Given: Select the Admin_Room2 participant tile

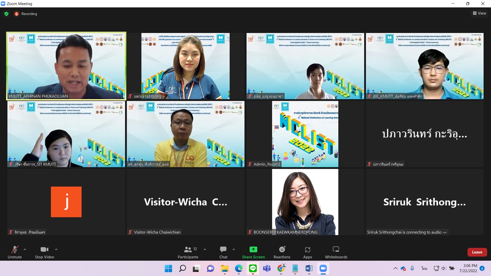Looking at the screenshot, I should pos(305,134).
